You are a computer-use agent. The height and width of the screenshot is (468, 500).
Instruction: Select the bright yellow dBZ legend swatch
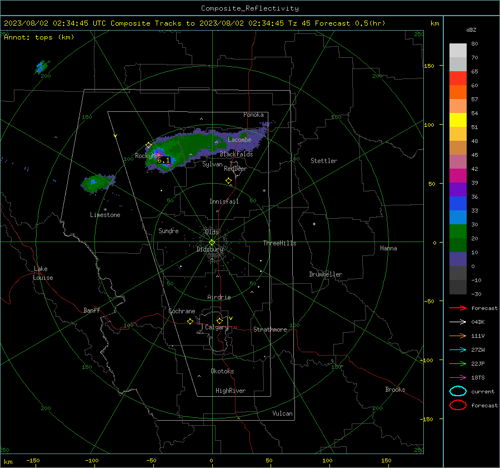(458, 120)
